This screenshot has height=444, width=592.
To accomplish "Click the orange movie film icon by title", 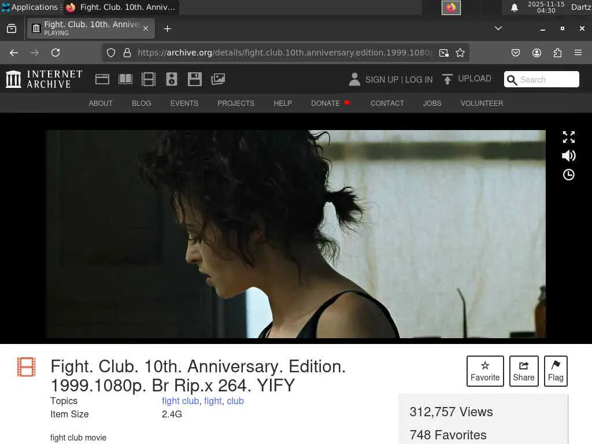I will (26, 367).
